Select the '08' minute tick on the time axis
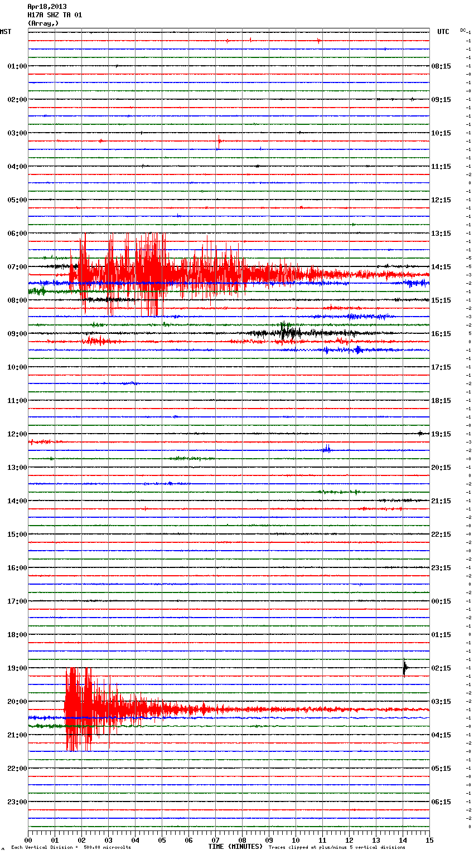Viewport: 474px width, 855px height. click(x=242, y=840)
